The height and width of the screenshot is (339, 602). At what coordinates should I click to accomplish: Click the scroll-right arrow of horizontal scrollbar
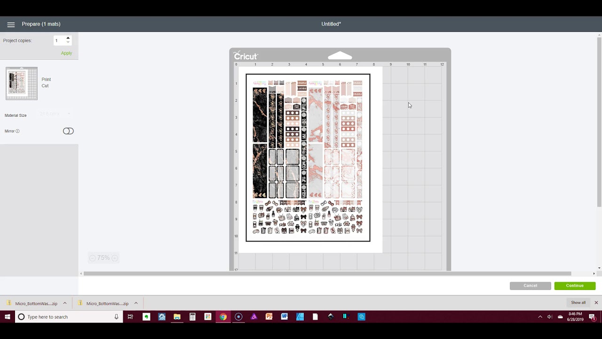[594, 274]
